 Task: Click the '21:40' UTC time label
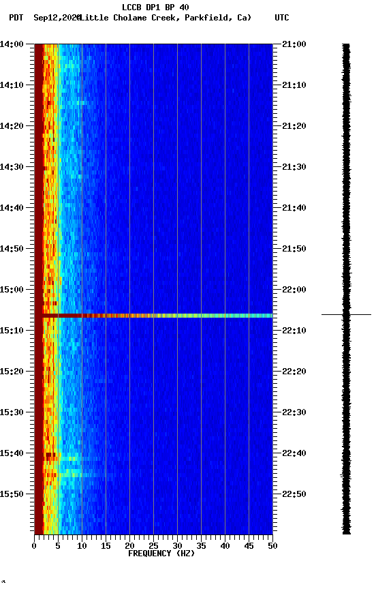tap(294, 208)
